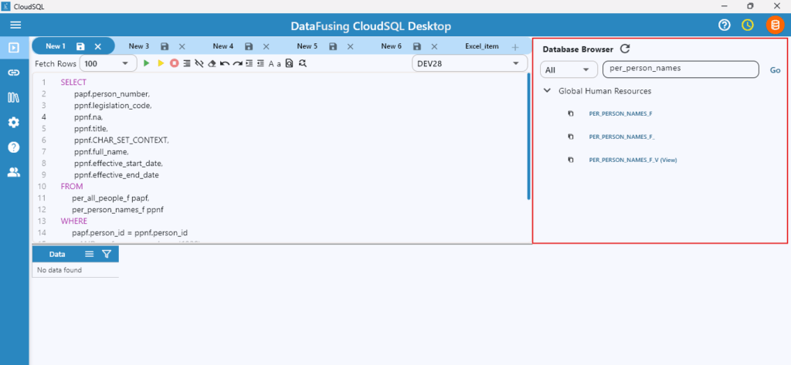Refresh the Database Browser
Image resolution: width=791 pixels, height=365 pixels.
point(624,49)
